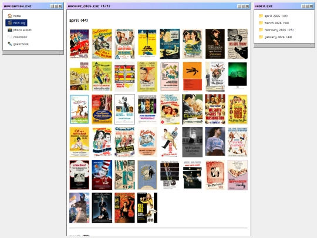Screen dimensions: 317x238
Task: Open the yellow 12 Angry Men poster
Action: 147,43
